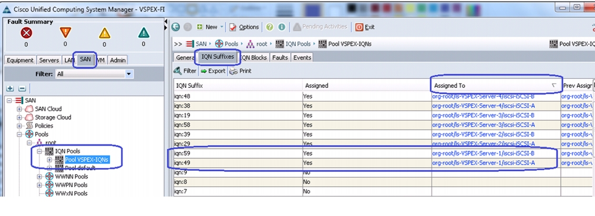
Task: Click the minor faults yellow icon
Action: 105,34
